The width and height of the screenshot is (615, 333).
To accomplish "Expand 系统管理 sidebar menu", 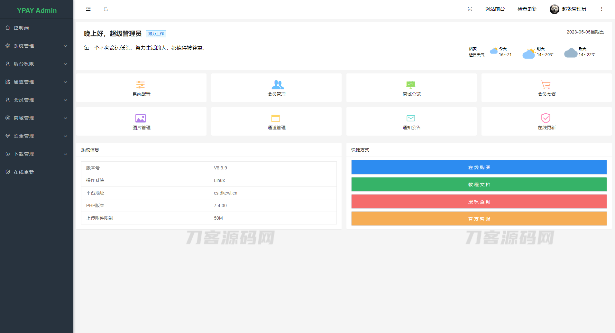I will 36,46.
